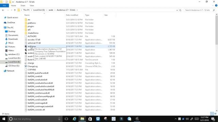
Task: Click This PC in the breadcrumb
Action: [x=26, y=10]
